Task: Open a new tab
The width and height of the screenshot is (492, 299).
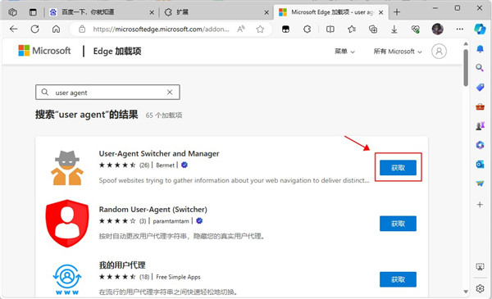Action: (397, 12)
